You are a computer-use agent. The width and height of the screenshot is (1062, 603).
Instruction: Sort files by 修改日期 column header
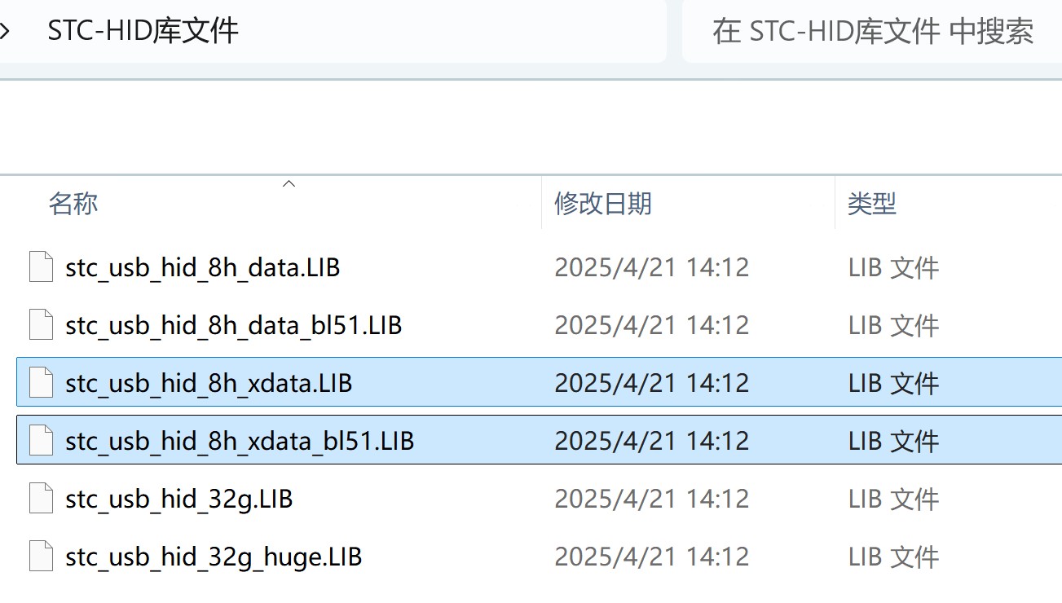tap(603, 203)
